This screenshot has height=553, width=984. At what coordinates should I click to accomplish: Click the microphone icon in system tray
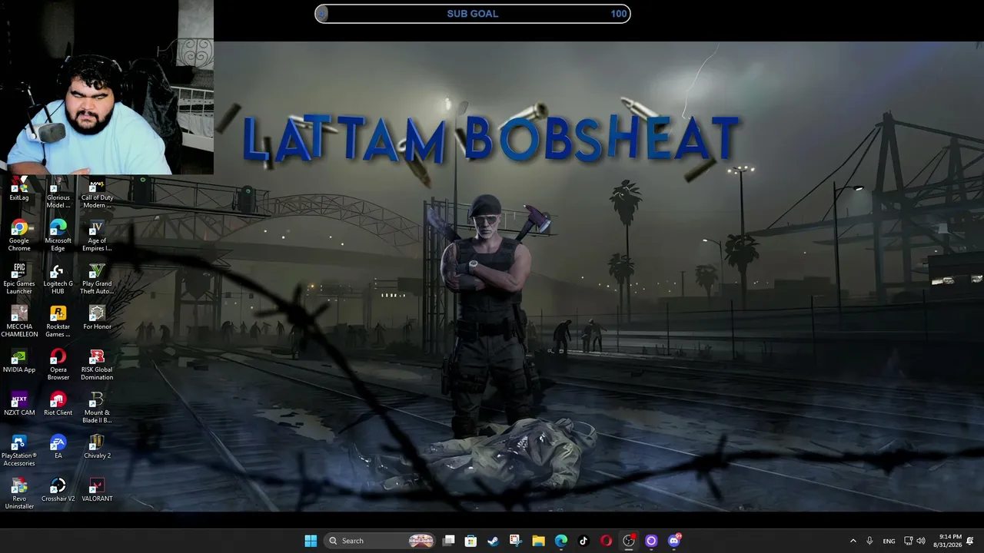pyautogui.click(x=869, y=541)
